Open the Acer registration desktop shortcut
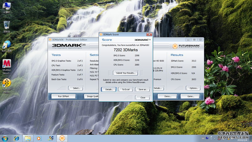This screenshot has width=252, height=142. tap(7, 46)
